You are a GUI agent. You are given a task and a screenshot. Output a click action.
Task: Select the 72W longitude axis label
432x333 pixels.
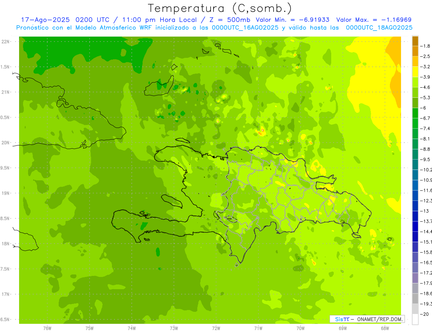pos(216,328)
